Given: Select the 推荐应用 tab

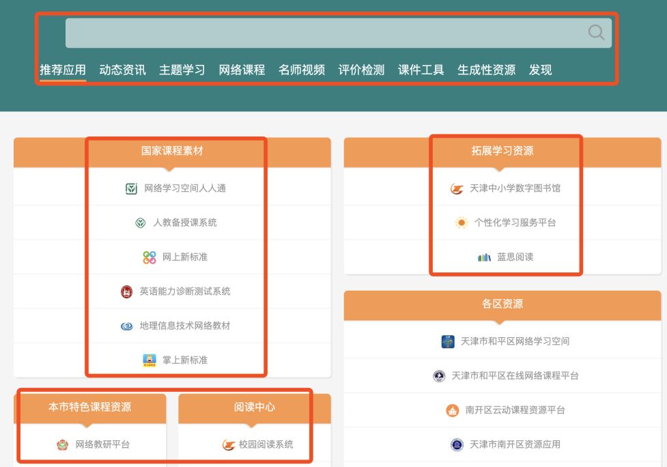Looking at the screenshot, I should (63, 70).
